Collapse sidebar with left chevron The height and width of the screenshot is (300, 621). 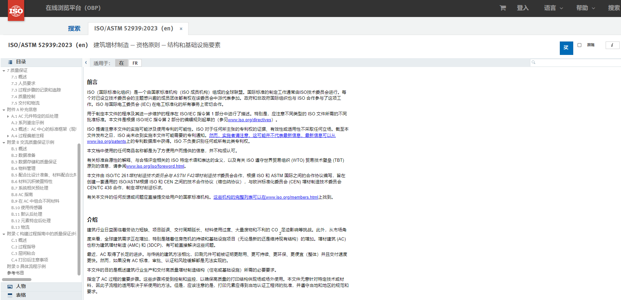tap(86, 62)
